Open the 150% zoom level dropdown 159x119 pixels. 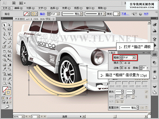tap(23, 117)
